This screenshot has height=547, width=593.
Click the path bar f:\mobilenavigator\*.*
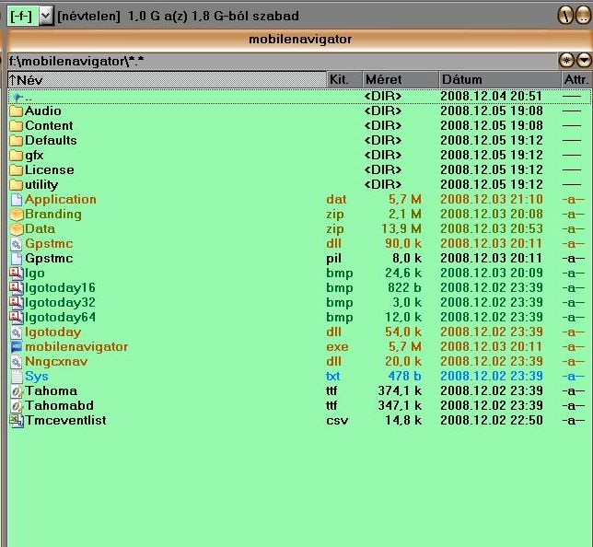click(282, 61)
